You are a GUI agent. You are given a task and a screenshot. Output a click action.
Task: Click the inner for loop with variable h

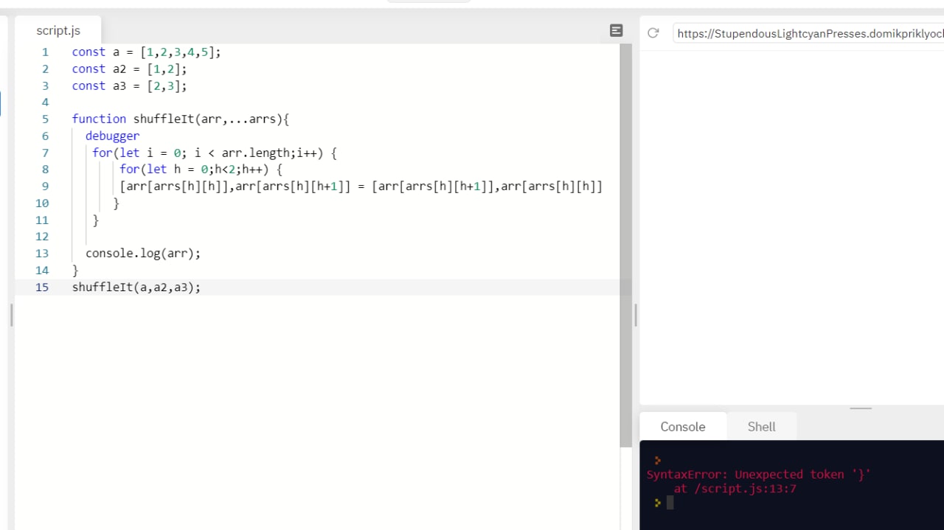[x=201, y=169]
